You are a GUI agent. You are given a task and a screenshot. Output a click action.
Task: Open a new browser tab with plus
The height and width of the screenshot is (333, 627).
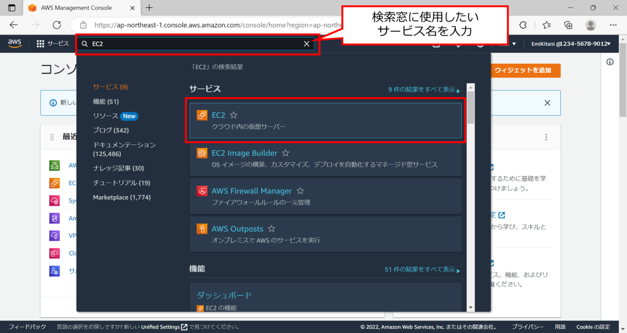coord(149,8)
